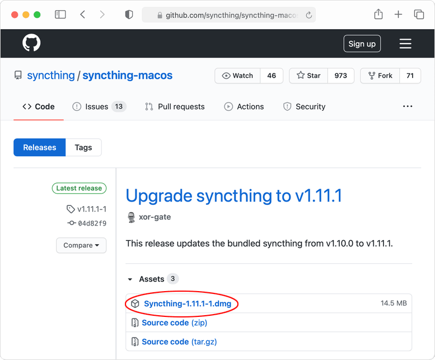435x360 pixels.
Task: Star the syncthing-macos repository
Action: [308, 76]
